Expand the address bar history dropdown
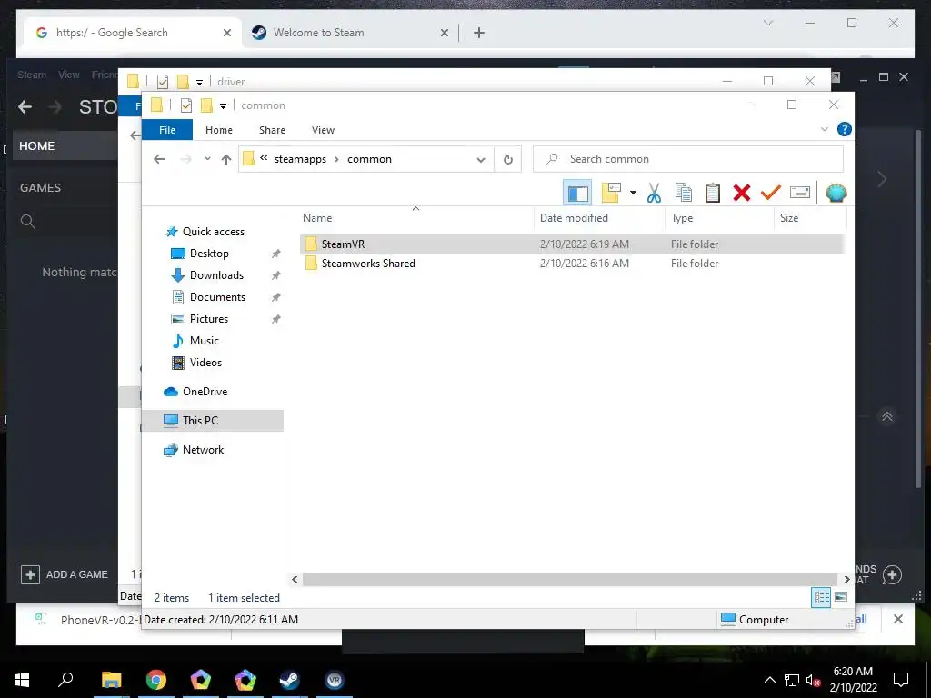 [x=481, y=160]
